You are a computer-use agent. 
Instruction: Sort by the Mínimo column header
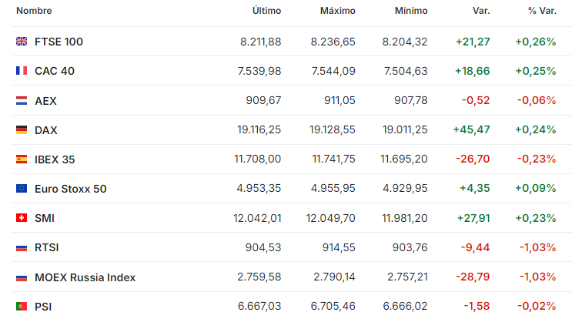411,11
